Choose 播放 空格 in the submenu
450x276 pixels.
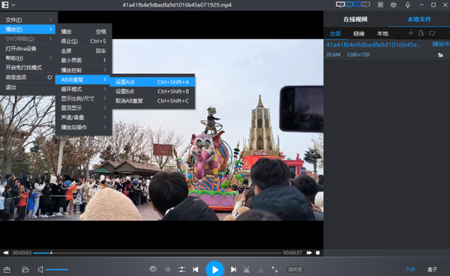(x=83, y=31)
